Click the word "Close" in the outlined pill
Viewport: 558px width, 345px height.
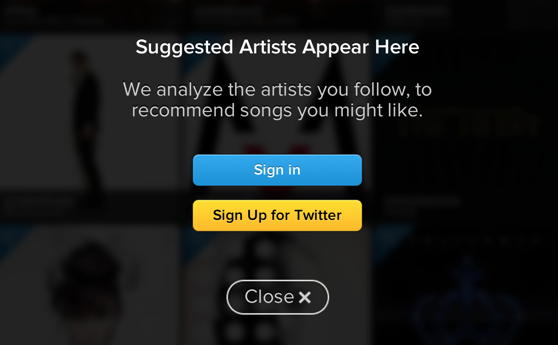point(269,297)
